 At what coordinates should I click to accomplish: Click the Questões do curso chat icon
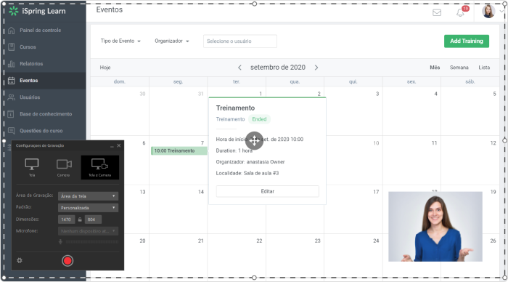12,131
